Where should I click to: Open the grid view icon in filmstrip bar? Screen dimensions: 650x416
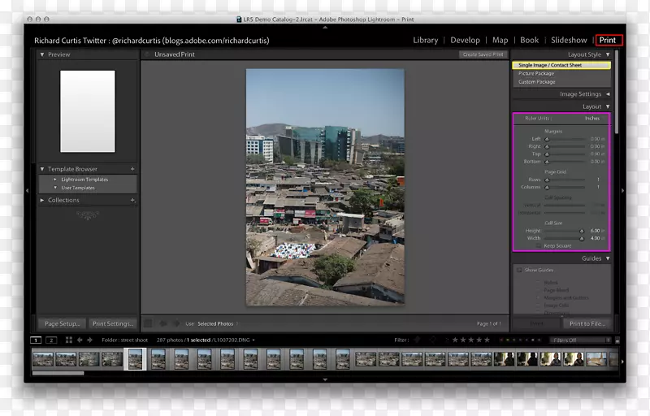(x=69, y=340)
